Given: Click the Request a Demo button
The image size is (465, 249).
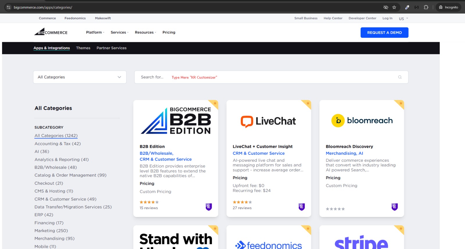Looking at the screenshot, I should tap(384, 33).
